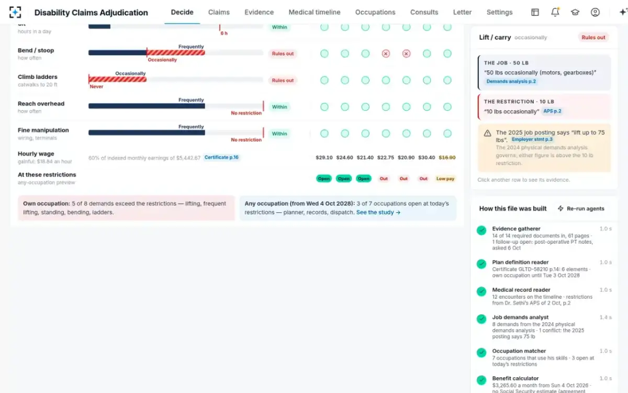Click the green check beside Plan definition reader
The width and height of the screenshot is (628, 393).
coord(481,264)
